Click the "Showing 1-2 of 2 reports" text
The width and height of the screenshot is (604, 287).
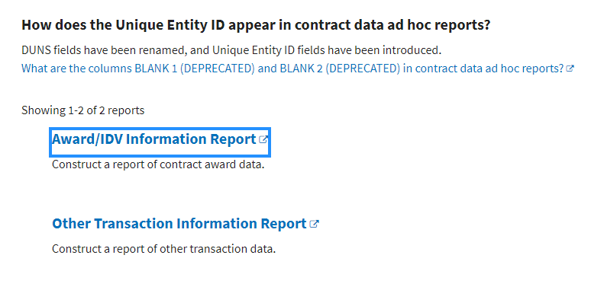[x=82, y=110]
